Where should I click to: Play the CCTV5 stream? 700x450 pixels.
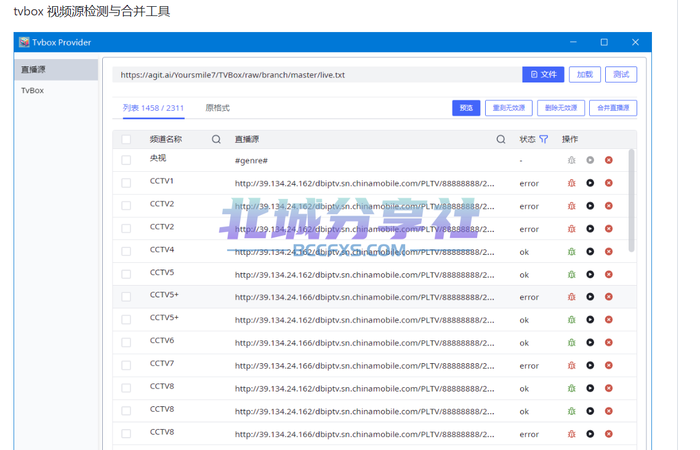590,275
